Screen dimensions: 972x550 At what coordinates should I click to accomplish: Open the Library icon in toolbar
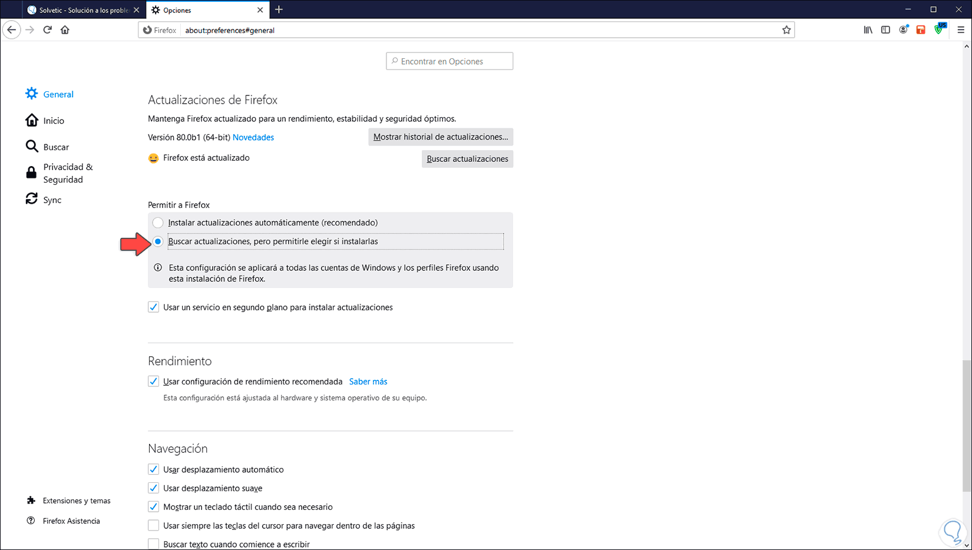click(868, 30)
